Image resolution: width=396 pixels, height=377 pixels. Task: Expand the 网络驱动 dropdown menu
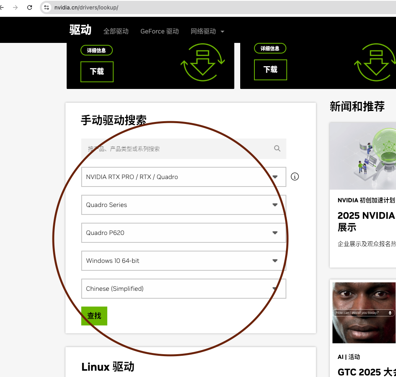(207, 31)
